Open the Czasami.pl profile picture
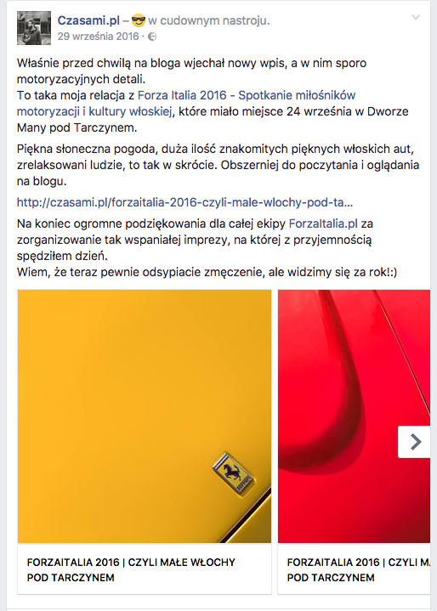 34,28
